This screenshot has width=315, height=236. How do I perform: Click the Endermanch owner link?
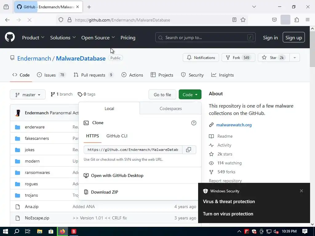point(34,58)
